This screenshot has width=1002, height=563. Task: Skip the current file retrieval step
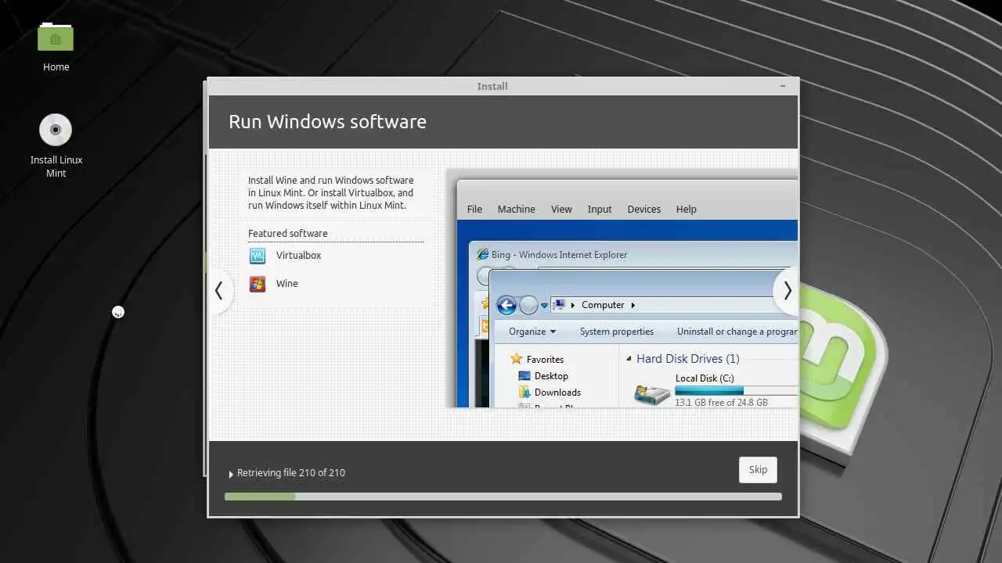[758, 470]
